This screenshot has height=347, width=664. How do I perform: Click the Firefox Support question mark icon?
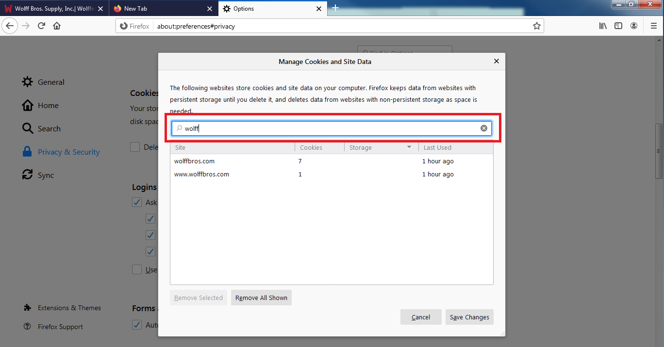click(x=28, y=327)
